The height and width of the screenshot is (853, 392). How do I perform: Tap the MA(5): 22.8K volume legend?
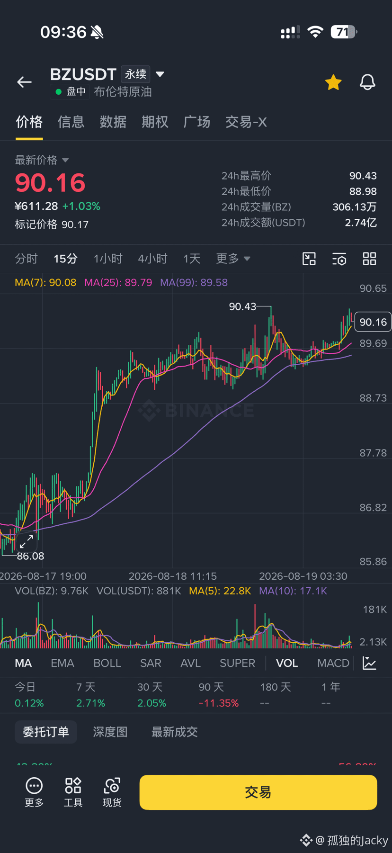(x=220, y=591)
